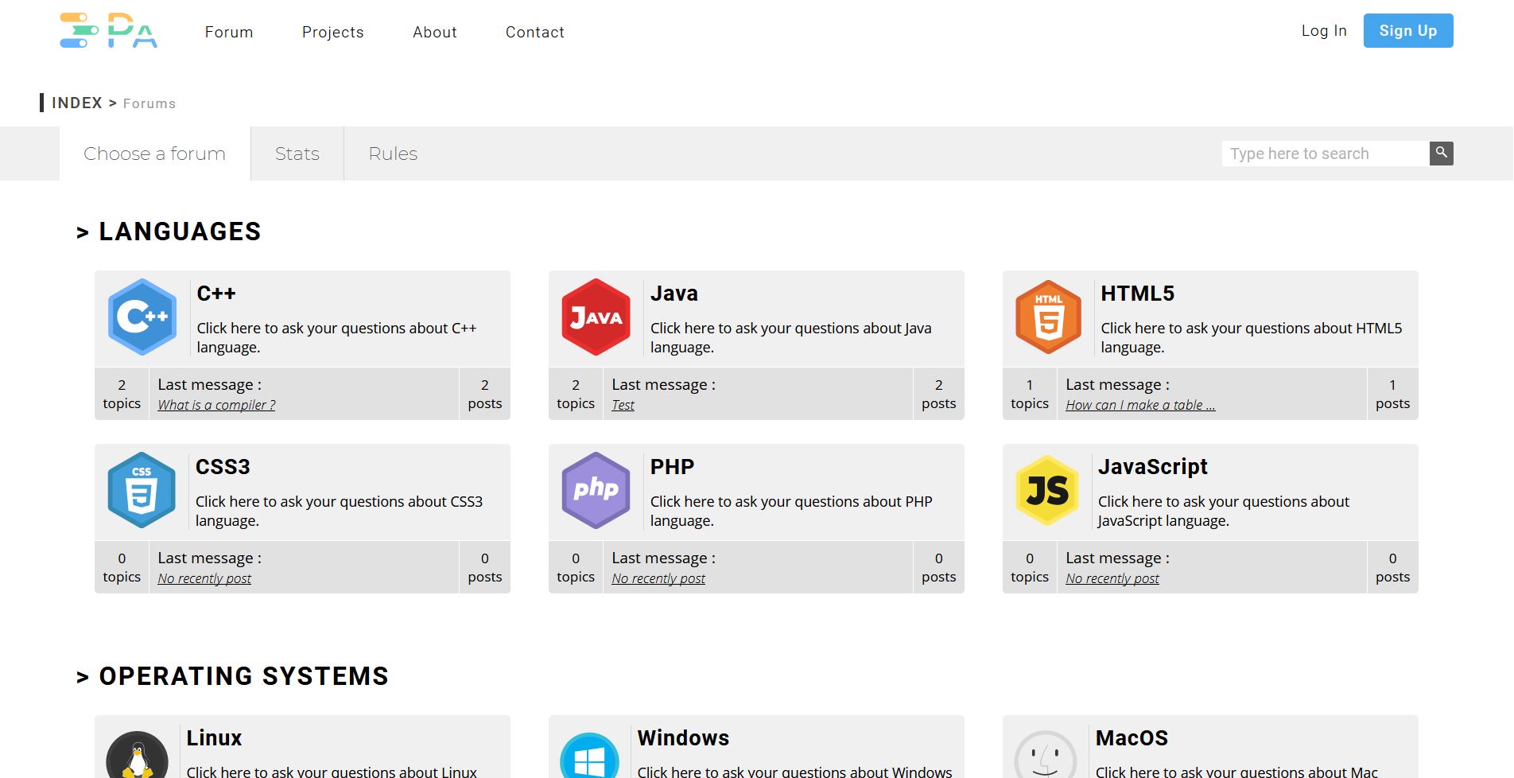Click the CSS3 shield icon

point(142,490)
